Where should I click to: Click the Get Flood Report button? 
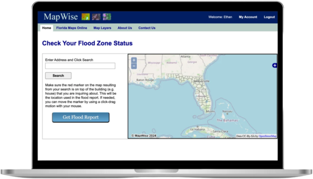81,117
